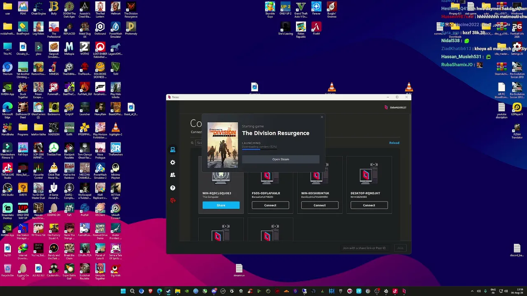
Task: Select the Hellmart desktop shortcut
Action: [x=116, y=9]
